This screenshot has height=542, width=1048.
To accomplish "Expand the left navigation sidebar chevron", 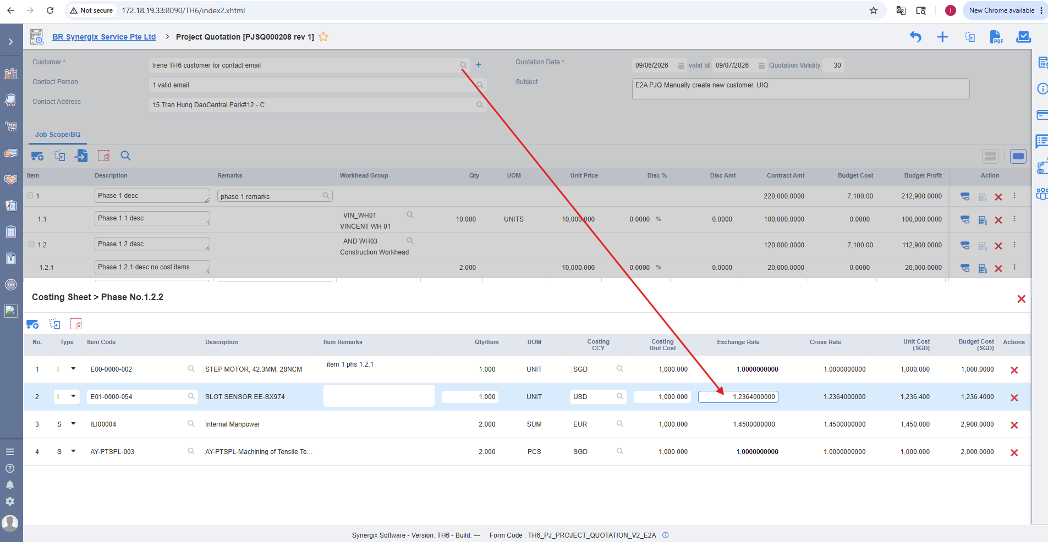I will tap(10, 42).
